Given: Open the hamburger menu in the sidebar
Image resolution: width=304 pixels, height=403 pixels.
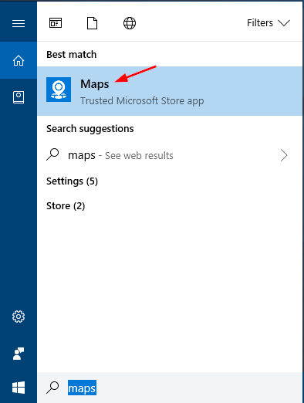Looking at the screenshot, I should pyautogui.click(x=19, y=24).
